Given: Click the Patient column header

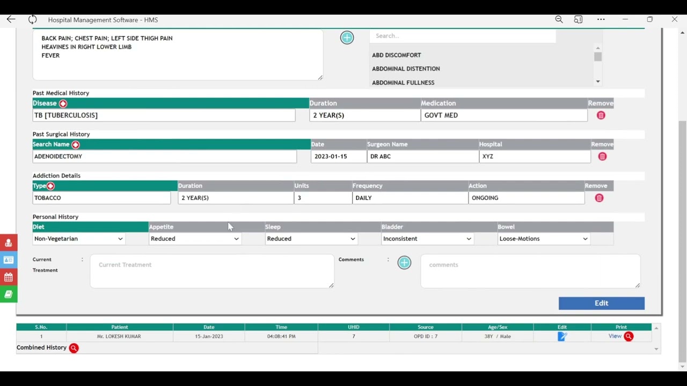Looking at the screenshot, I should [120, 327].
